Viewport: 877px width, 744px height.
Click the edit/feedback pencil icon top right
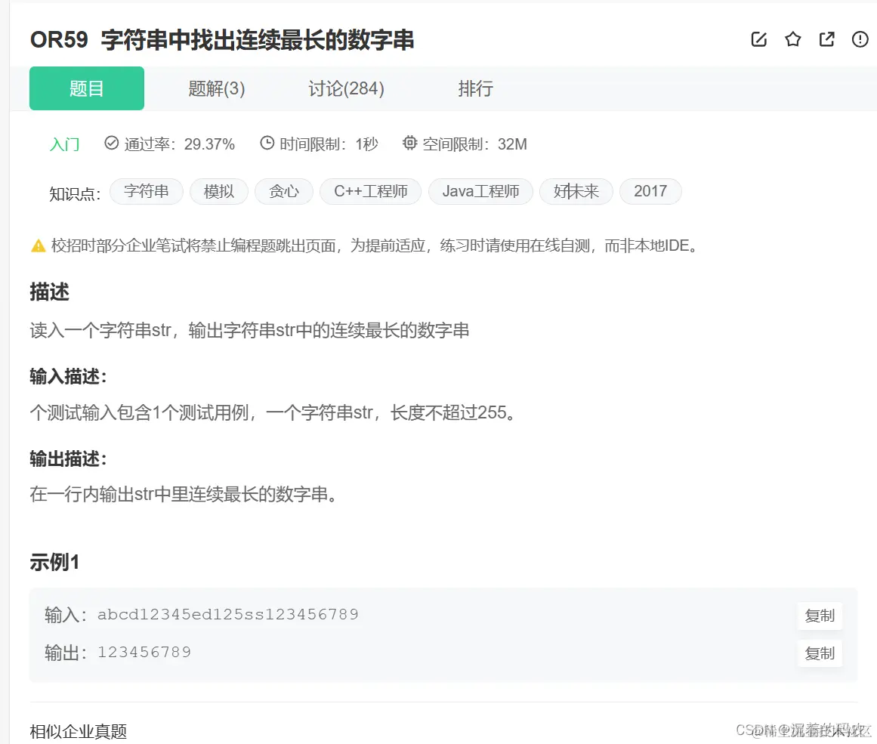tap(758, 39)
